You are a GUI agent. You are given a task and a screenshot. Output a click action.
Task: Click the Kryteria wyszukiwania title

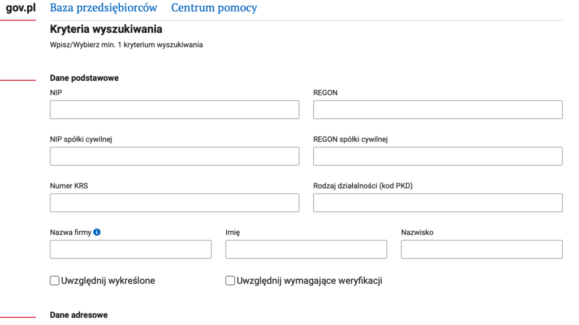tap(106, 29)
